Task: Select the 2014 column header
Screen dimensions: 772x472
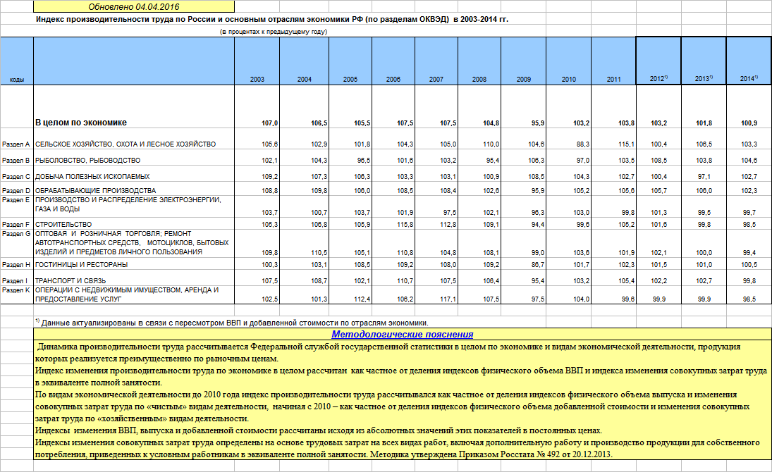Action: pyautogui.click(x=749, y=61)
